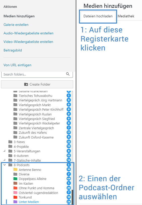Click the folder list scrollbar thumb
Viewport: 142px width, 205px height.
pos(72,197)
